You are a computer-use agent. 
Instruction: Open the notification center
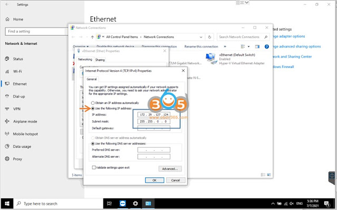(327, 204)
